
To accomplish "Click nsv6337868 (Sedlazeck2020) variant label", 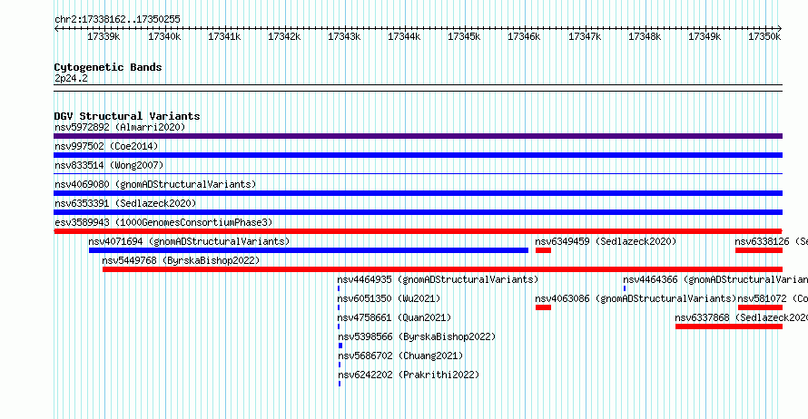I will (741, 317).
